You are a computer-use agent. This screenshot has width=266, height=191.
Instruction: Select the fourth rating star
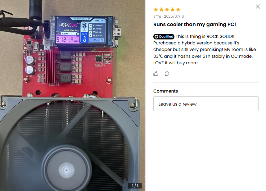[173, 10]
